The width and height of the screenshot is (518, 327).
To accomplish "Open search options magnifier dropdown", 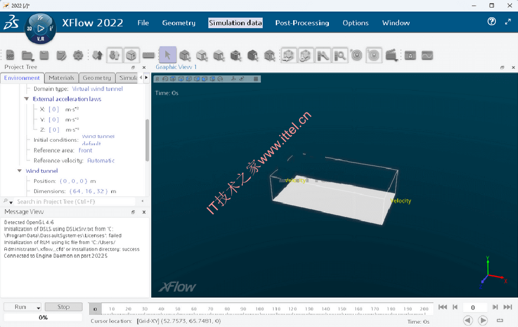I will tap(8, 201).
